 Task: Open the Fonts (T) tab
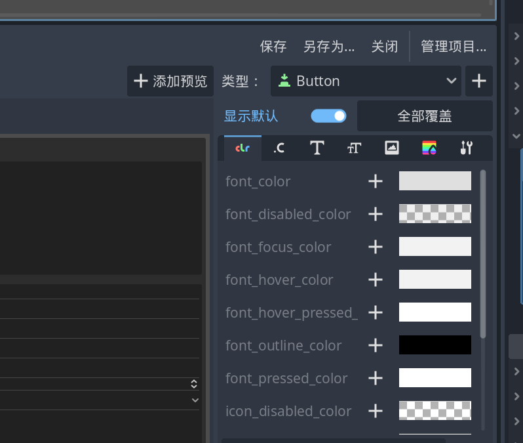[317, 148]
